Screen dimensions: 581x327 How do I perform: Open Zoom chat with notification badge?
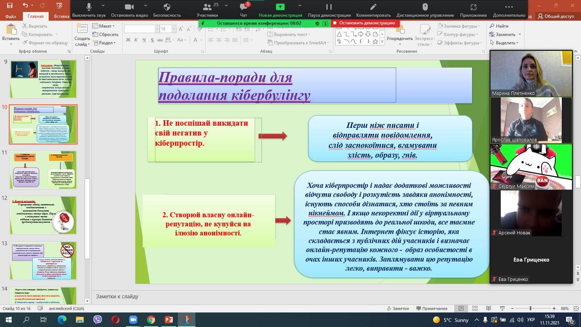tap(244, 10)
